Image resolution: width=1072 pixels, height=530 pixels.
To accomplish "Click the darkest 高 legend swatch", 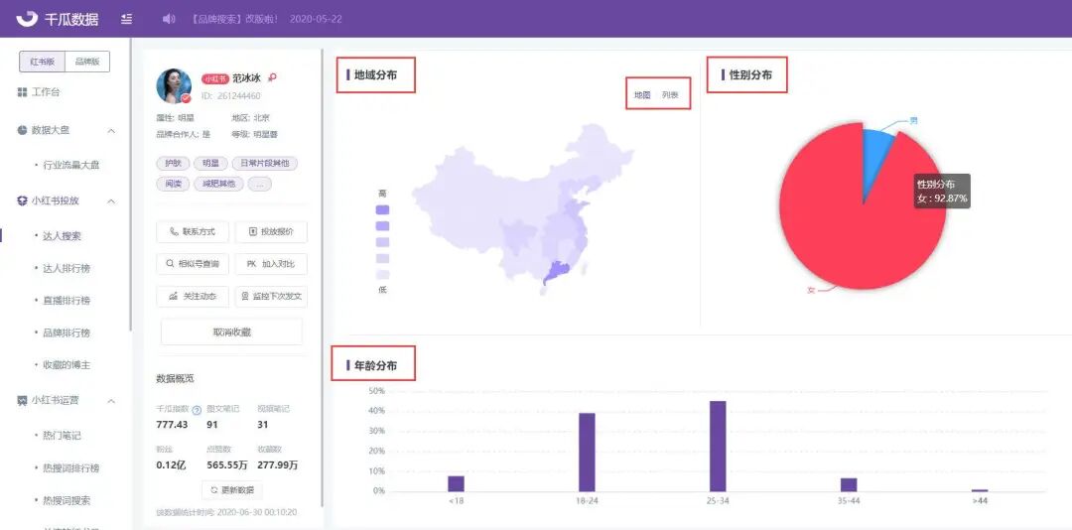I will point(383,210).
